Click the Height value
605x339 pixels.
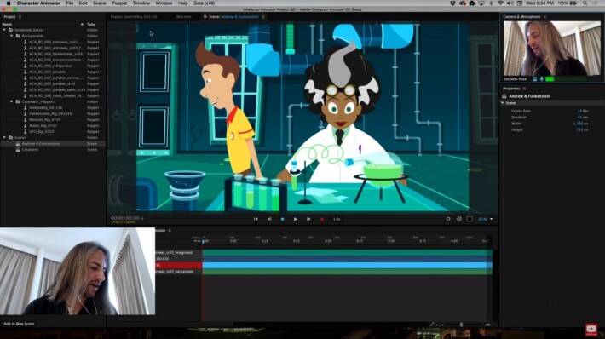click(582, 130)
